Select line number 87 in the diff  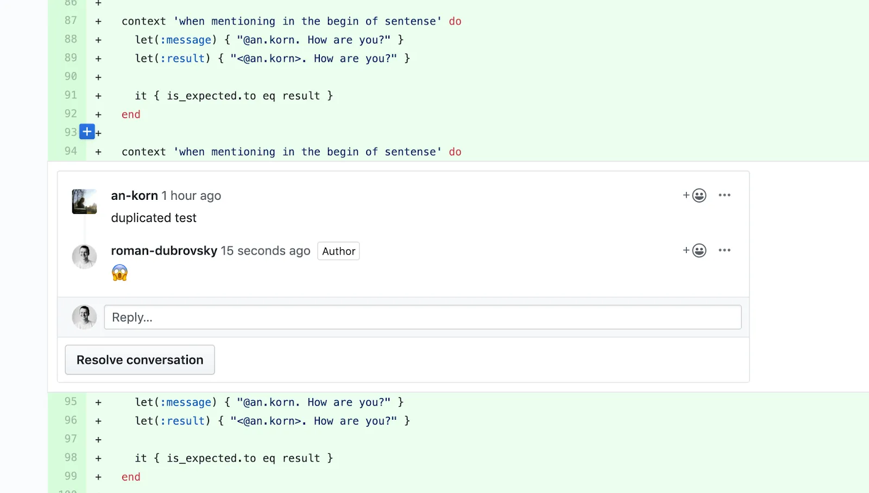click(x=70, y=21)
